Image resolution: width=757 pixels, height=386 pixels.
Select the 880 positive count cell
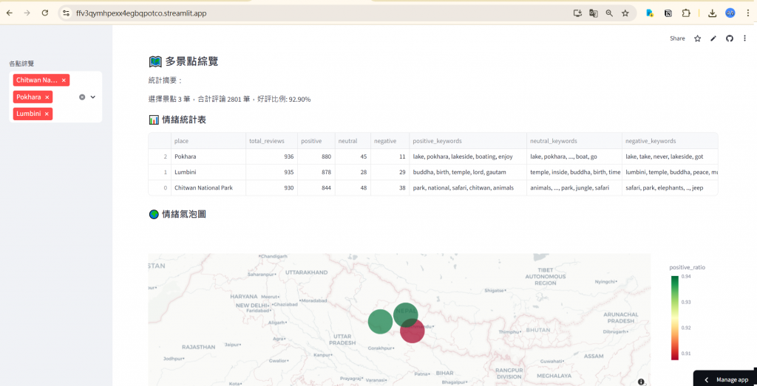316,156
